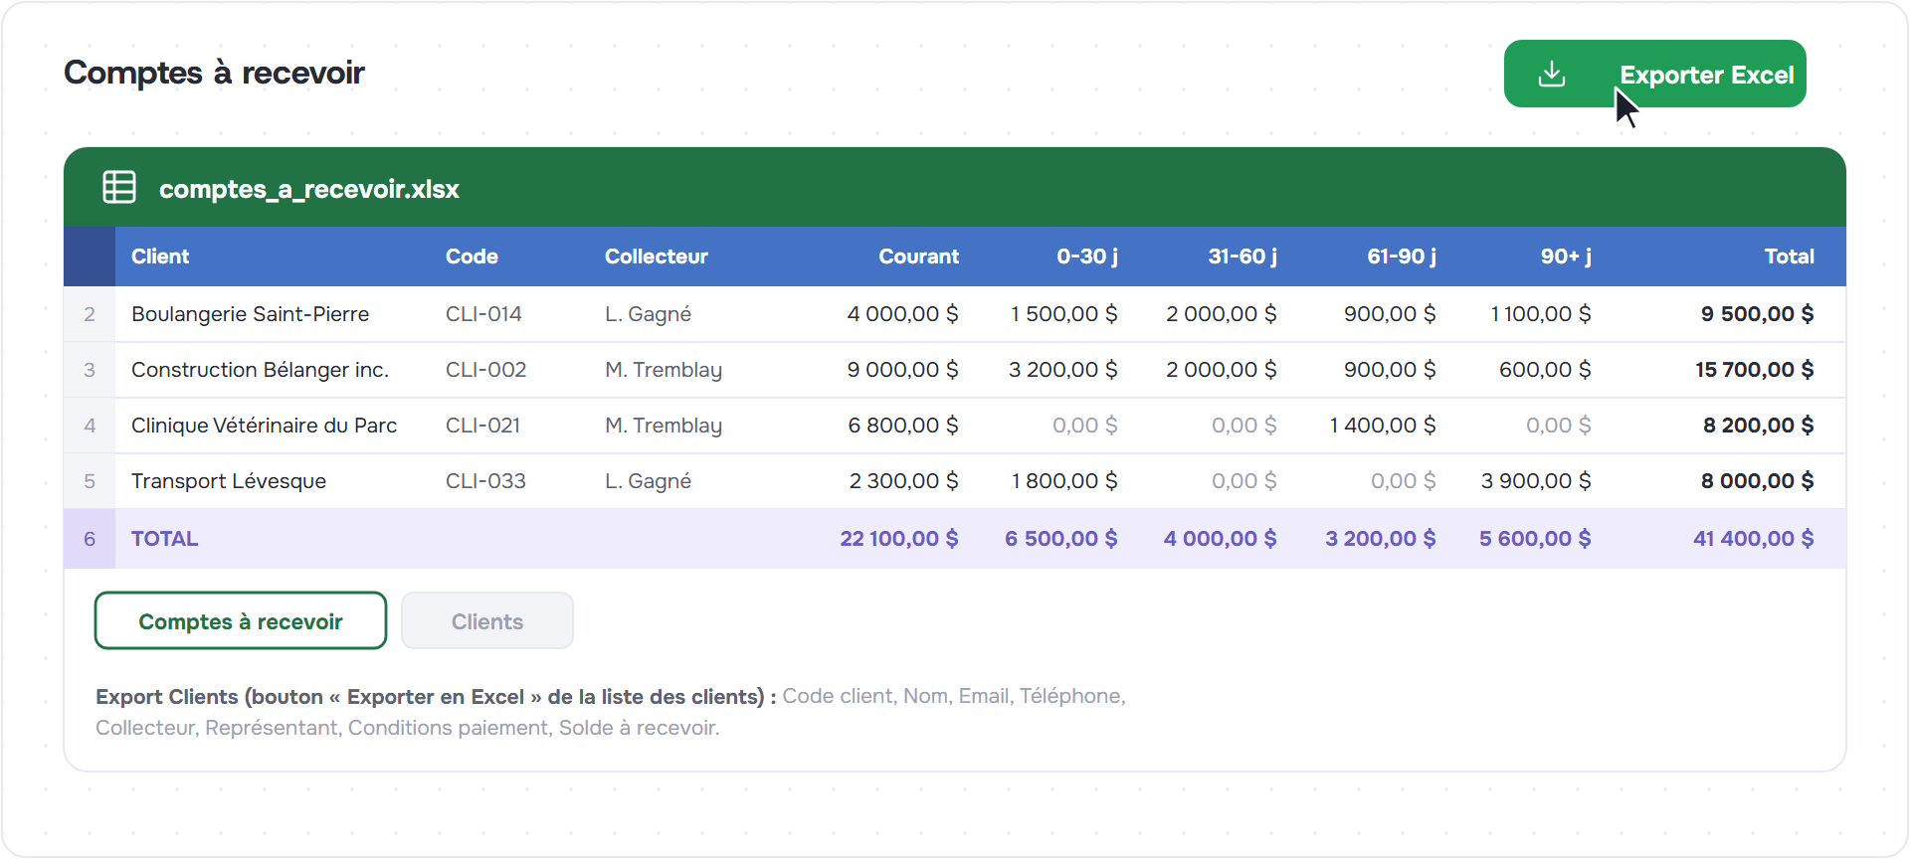Select the grand total 41 400,00 $ cell

click(x=1753, y=539)
